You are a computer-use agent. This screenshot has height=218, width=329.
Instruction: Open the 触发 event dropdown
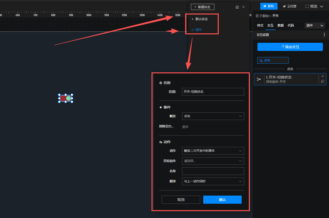[x=213, y=116]
